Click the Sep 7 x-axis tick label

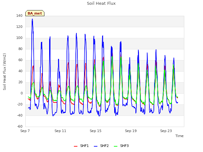25,131
